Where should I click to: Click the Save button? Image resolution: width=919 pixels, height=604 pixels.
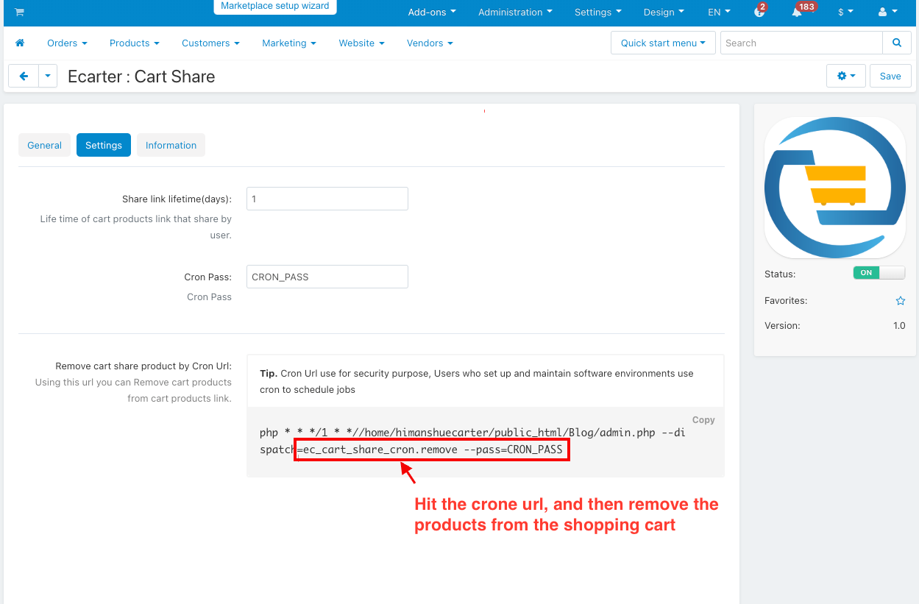890,76
